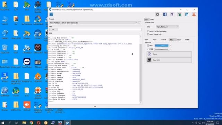The width and height of the screenshot is (222, 125).
Task: Click the progress bar at window bottom
Action: (x=95, y=107)
